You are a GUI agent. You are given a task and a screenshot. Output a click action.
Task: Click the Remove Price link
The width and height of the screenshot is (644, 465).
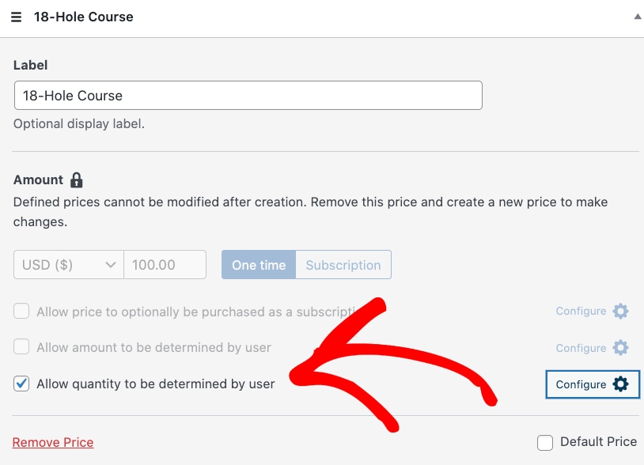53,443
